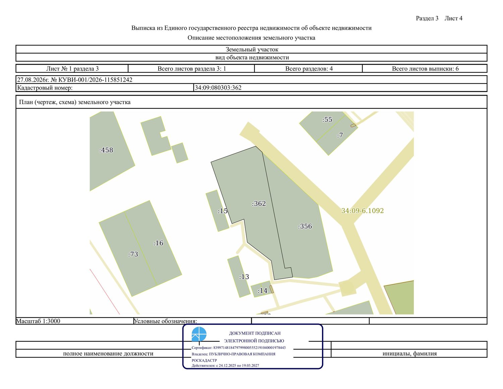Screen dimensions: 503x389
Task: Click the "Всего листов раздела 3: 1" cell
Action: [x=192, y=69]
